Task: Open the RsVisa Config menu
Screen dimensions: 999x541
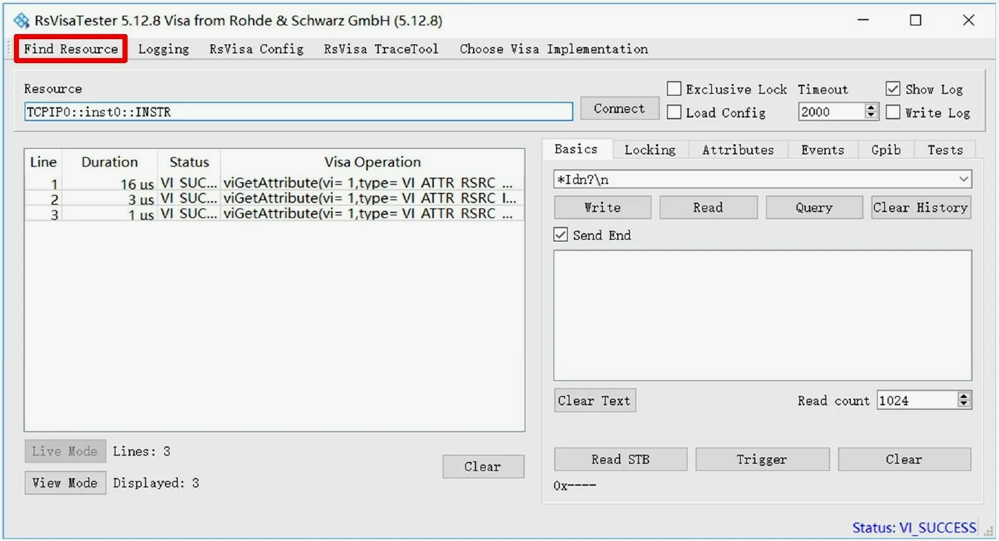Action: 256,49
